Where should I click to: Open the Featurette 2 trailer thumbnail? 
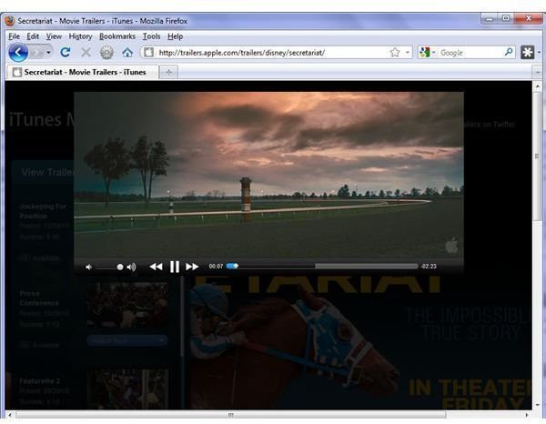pyautogui.click(x=127, y=389)
